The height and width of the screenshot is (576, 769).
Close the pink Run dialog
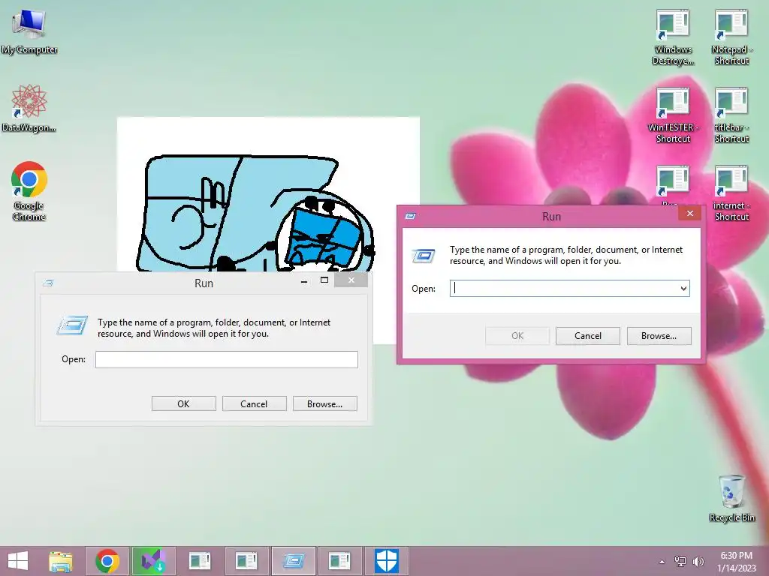(690, 214)
